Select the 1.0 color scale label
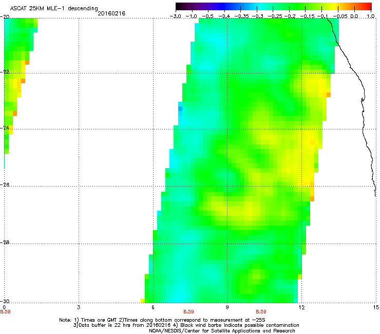 click(371, 16)
